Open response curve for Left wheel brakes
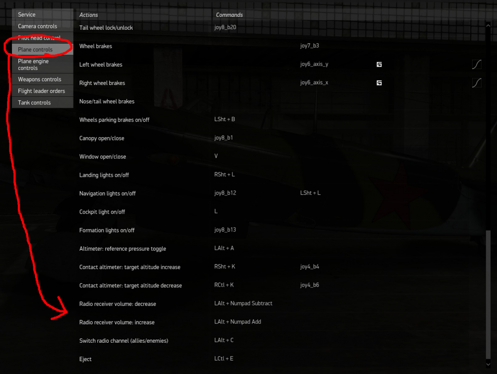497x374 pixels. click(x=477, y=64)
